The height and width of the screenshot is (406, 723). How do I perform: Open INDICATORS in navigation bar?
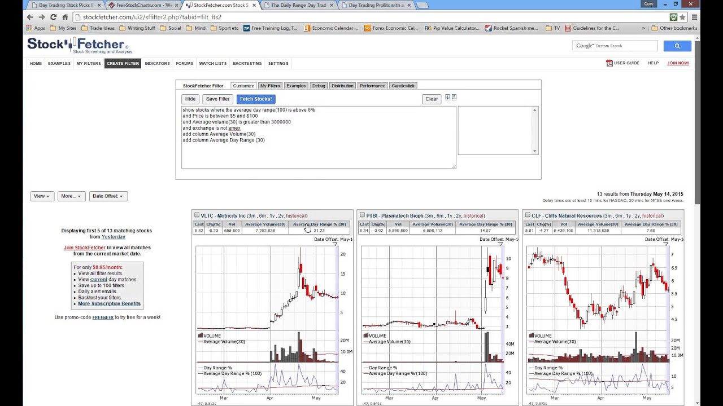[x=157, y=63]
